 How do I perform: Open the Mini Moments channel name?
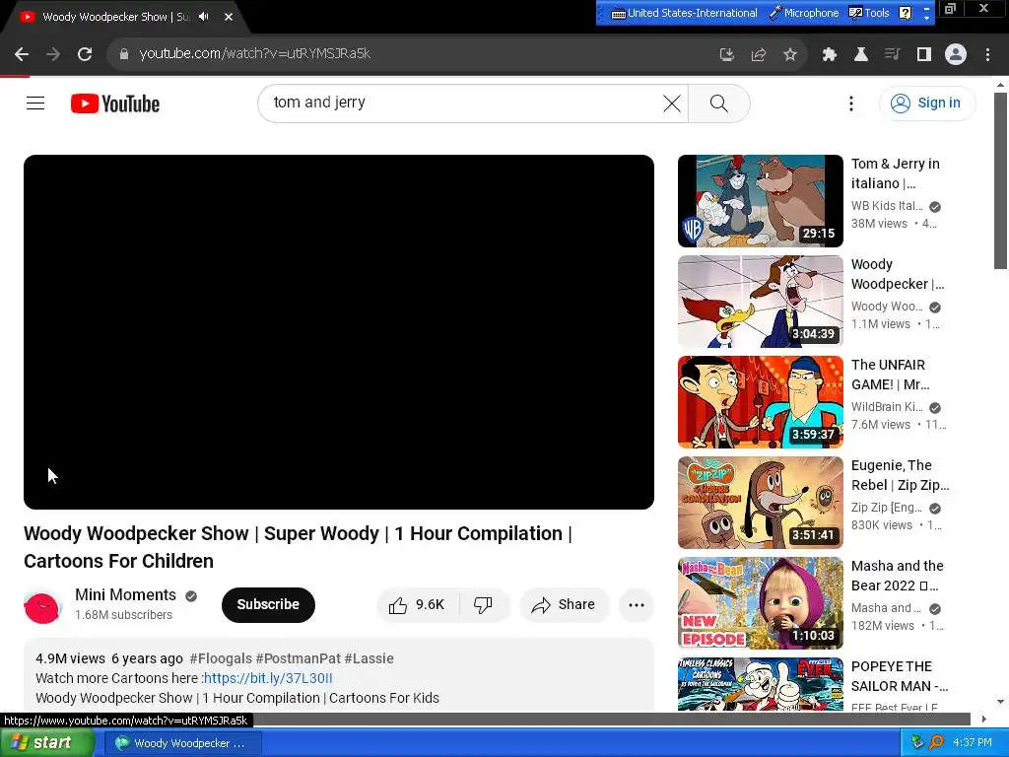click(x=125, y=594)
